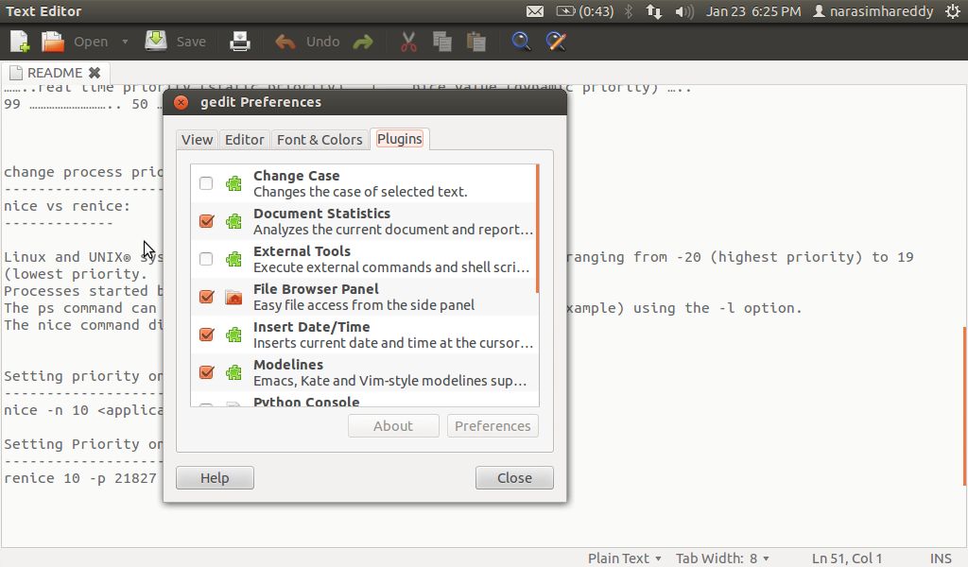968x567 pixels.
Task: Uncheck the File Browser Panel plugin
Action: tap(206, 297)
